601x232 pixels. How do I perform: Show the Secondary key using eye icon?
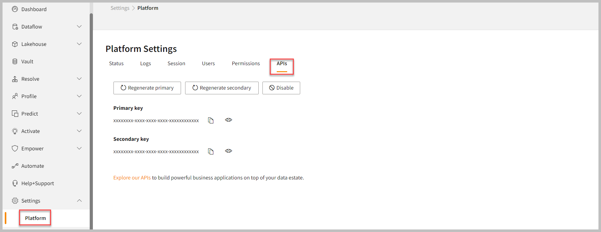[x=229, y=151]
